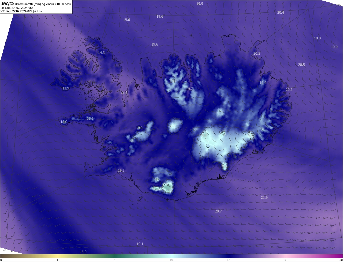Click the 20.4 value on the map
Viewport: 343px width, 262px height.
pyautogui.click(x=281, y=12)
